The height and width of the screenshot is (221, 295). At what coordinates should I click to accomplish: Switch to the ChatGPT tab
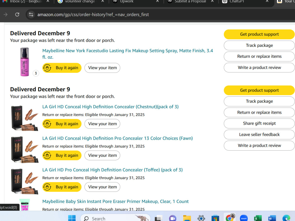[237, 1]
